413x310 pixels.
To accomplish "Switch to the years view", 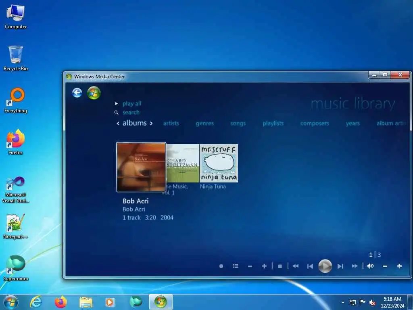I will coord(353,124).
